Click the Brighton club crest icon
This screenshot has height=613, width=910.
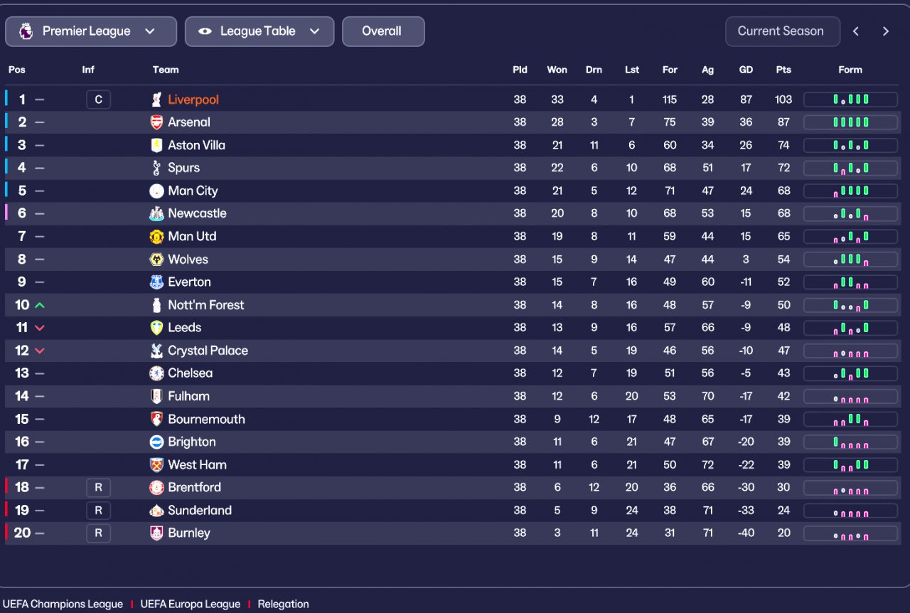(x=156, y=442)
